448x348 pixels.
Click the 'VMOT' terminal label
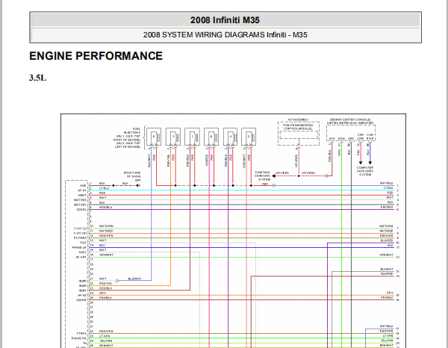pyautogui.click(x=82, y=196)
